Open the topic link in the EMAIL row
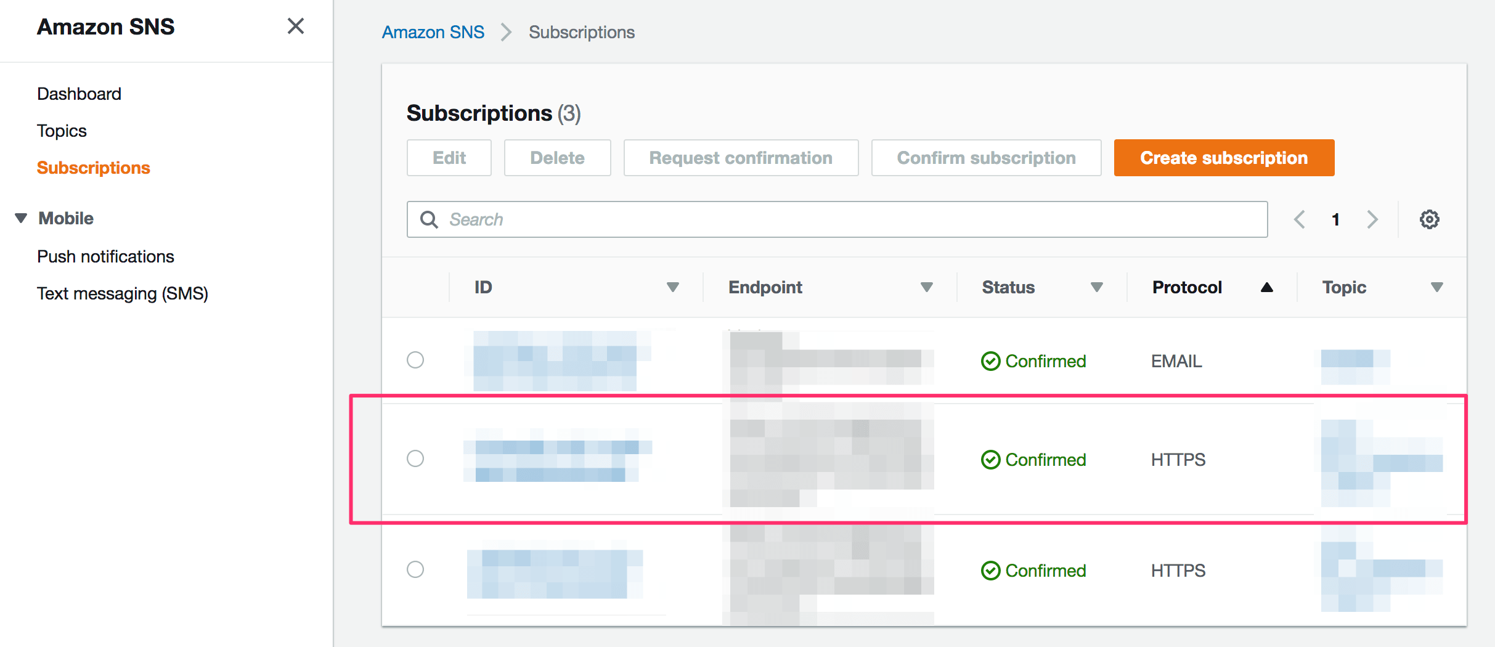Image resolution: width=1495 pixels, height=647 pixels. pos(1355,366)
